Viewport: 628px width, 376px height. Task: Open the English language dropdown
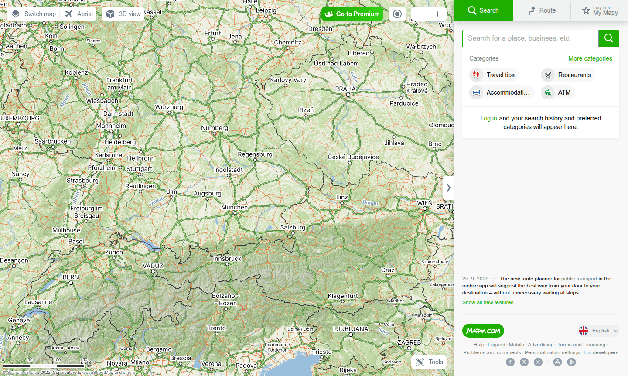[x=598, y=330]
